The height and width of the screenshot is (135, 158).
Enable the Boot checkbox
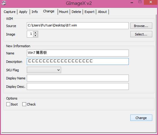(8, 104)
